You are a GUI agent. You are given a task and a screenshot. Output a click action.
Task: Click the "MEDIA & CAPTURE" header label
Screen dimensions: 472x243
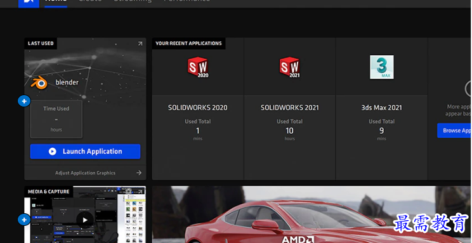(x=48, y=192)
